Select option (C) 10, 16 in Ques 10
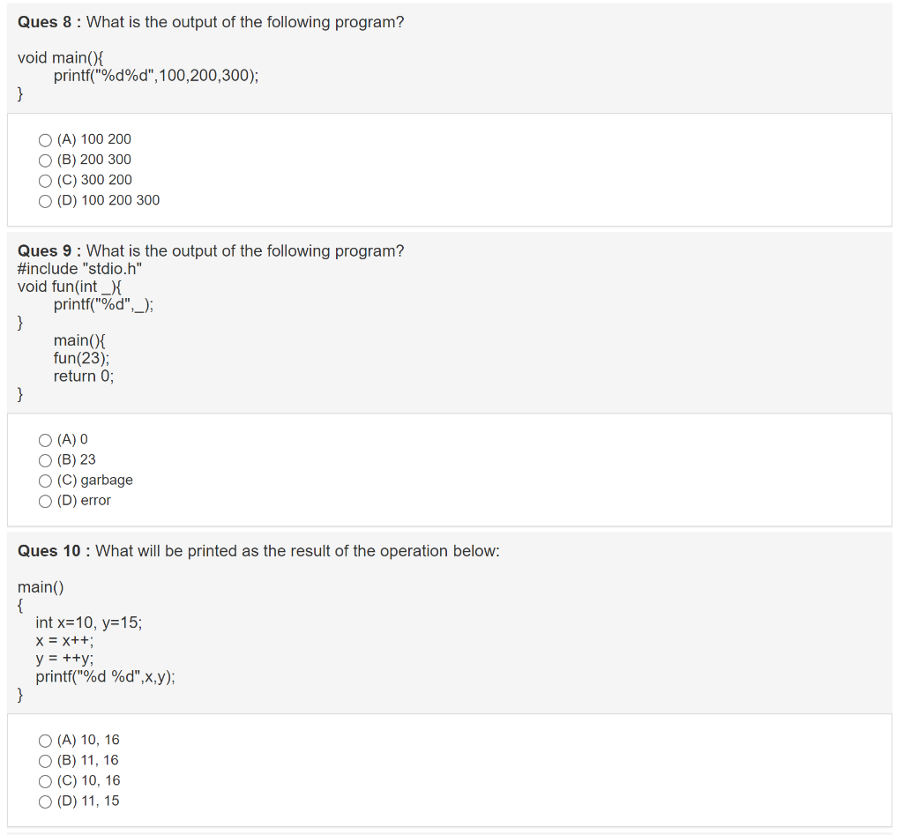This screenshot has width=903, height=835. click(x=44, y=780)
